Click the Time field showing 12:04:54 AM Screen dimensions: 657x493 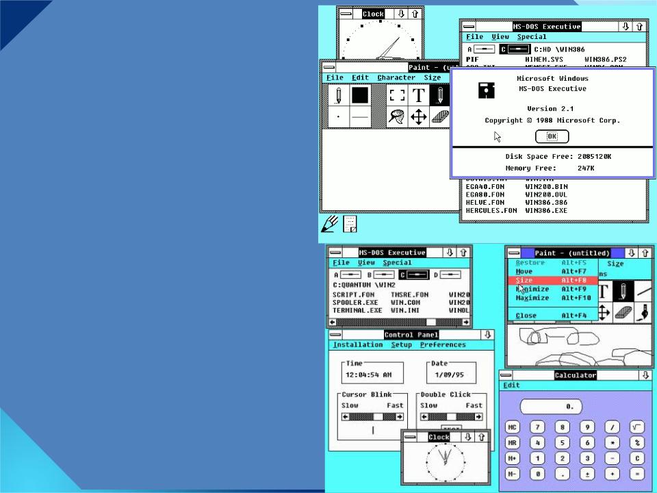pos(372,373)
